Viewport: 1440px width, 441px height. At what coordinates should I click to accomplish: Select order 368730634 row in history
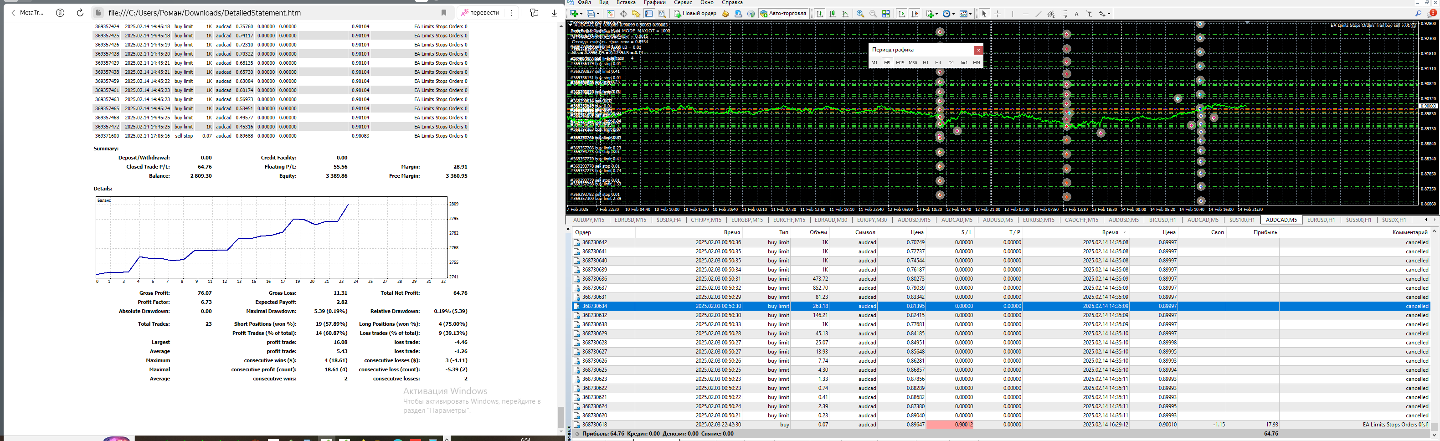pyautogui.click(x=594, y=306)
